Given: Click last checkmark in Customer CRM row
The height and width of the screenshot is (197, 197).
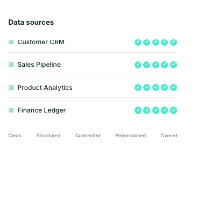Looking at the screenshot, I should pos(173,43).
